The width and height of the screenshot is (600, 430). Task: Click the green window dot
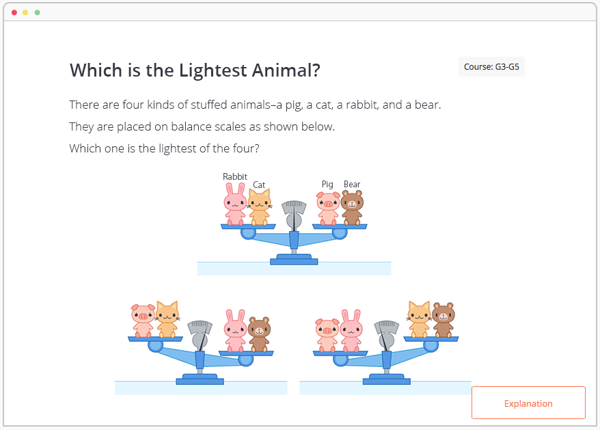point(37,12)
